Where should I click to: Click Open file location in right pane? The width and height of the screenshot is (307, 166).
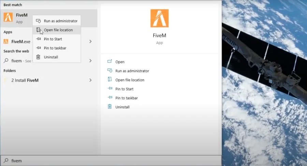coord(130,80)
